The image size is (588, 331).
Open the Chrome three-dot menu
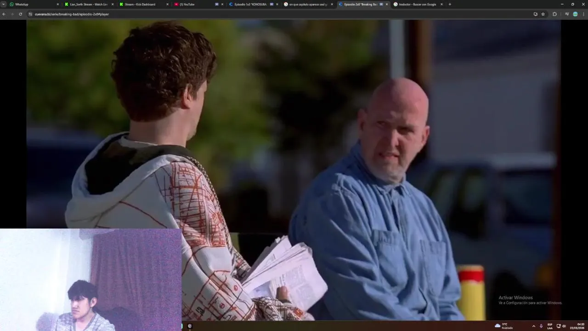[584, 14]
